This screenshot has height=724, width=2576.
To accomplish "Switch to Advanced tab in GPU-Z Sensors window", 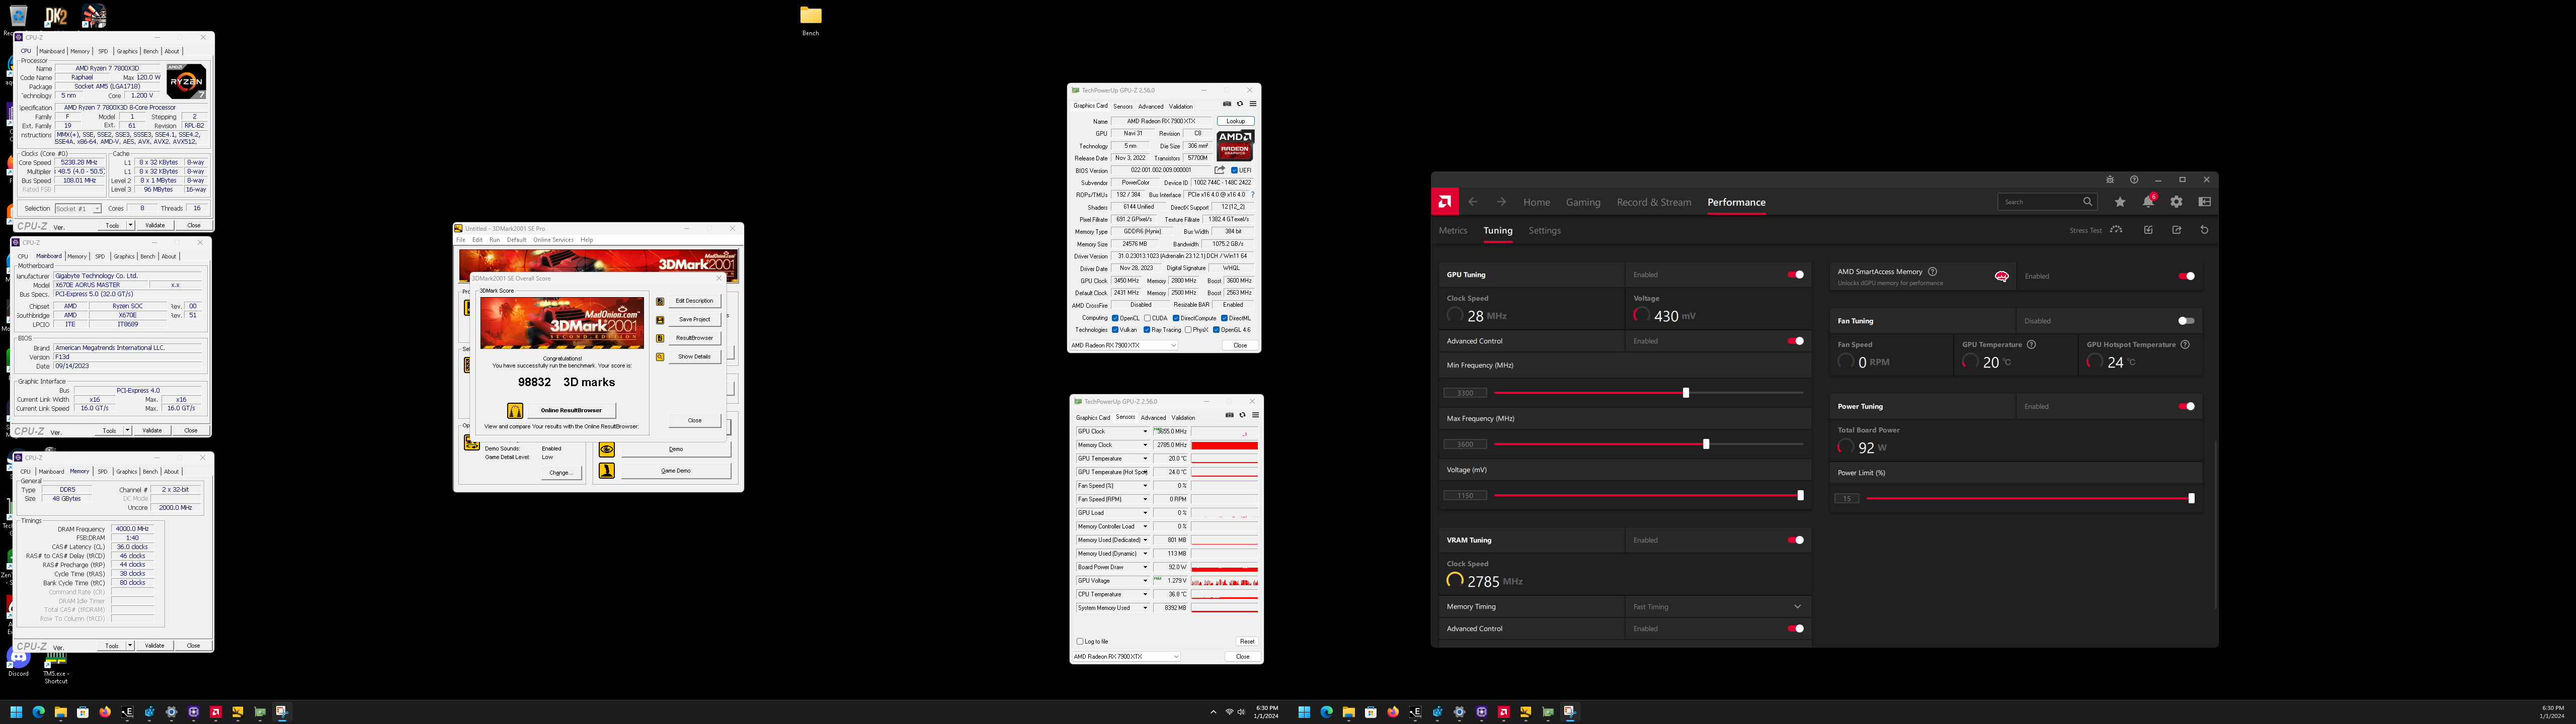I will (x=1153, y=418).
